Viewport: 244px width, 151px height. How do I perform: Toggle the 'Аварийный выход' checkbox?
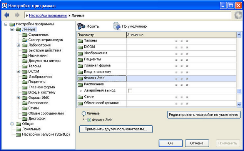[130, 91]
